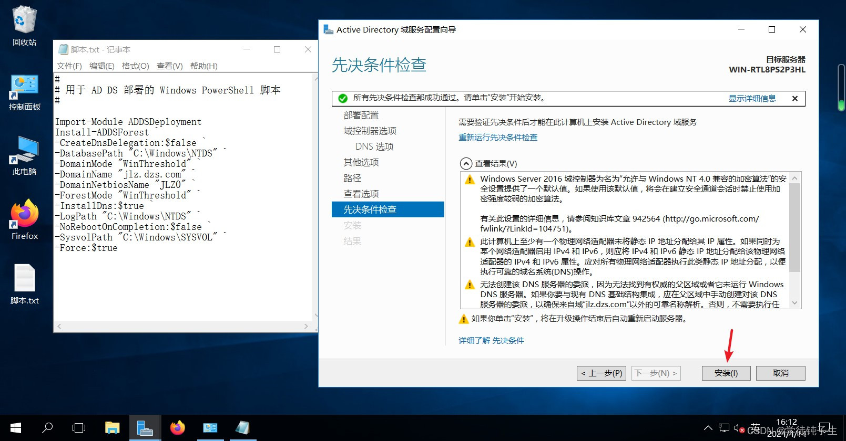This screenshot has height=441, width=846.
Task: Click the green success check icon
Action: pos(343,98)
